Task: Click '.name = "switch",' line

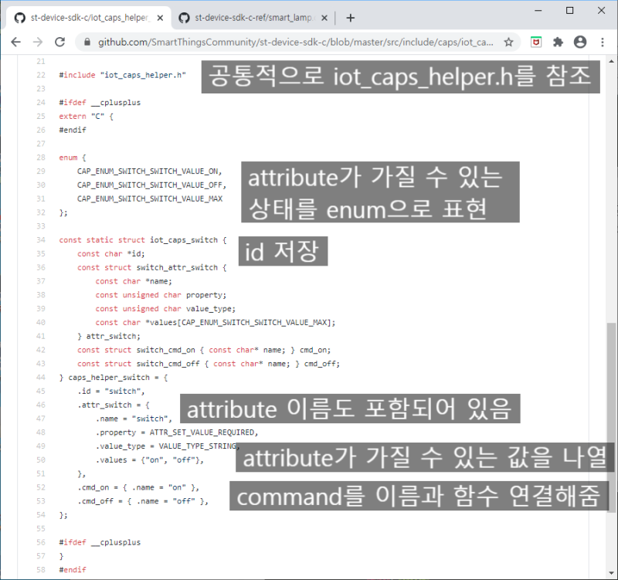Action: pos(134,419)
